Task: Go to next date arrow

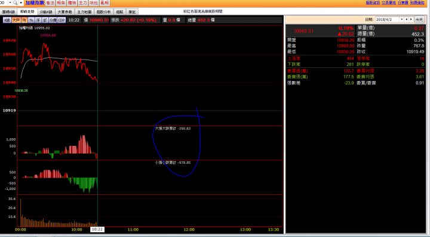Action: tap(411, 20)
